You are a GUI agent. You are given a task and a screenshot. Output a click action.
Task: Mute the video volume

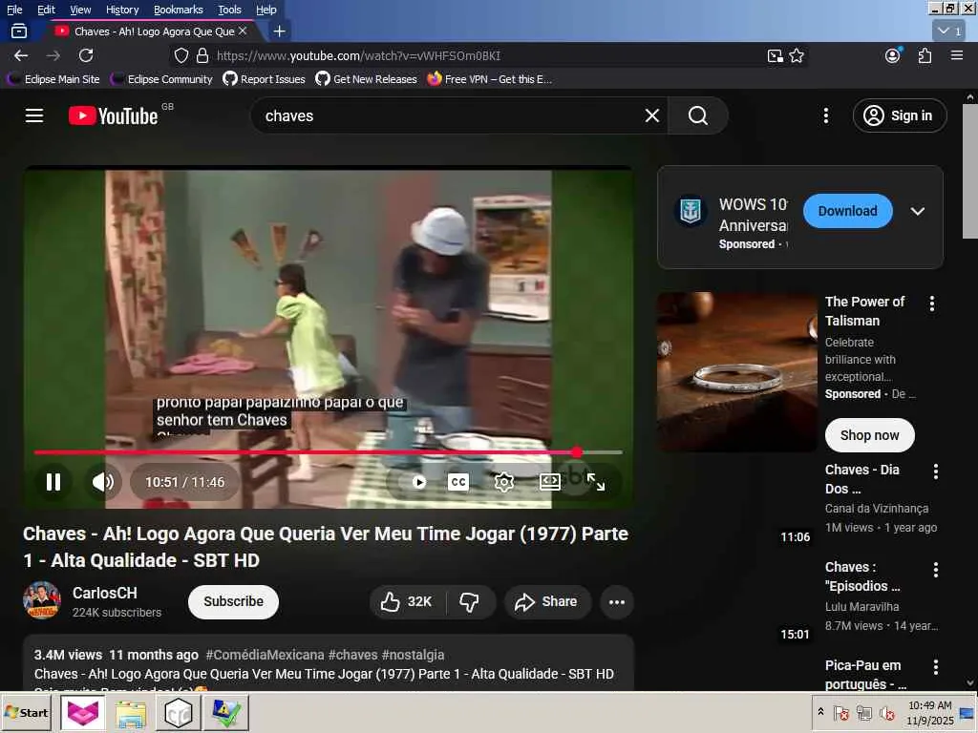click(x=103, y=482)
